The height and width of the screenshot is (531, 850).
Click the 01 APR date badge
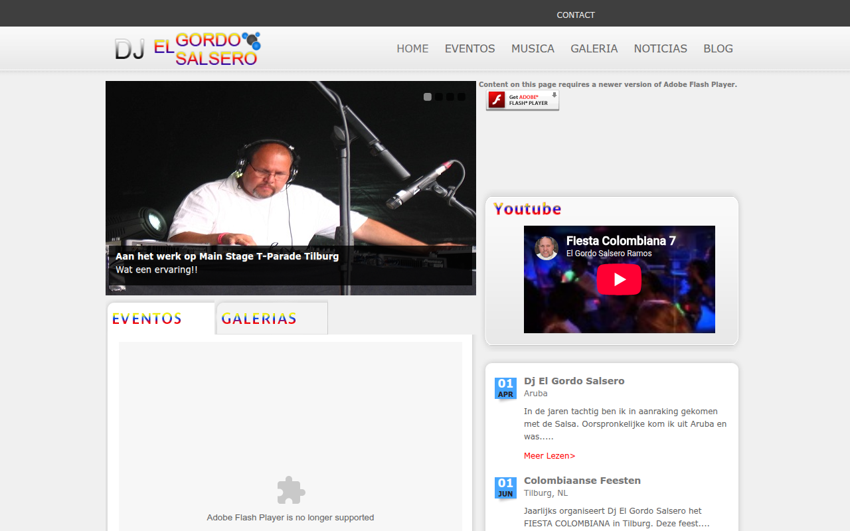(x=505, y=388)
